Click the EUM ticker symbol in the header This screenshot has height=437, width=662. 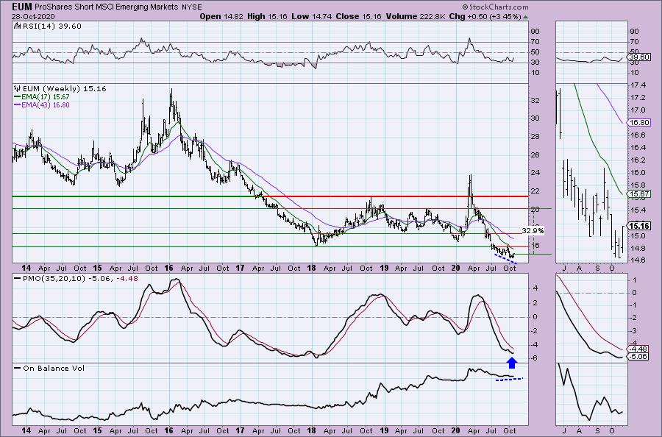(x=21, y=7)
